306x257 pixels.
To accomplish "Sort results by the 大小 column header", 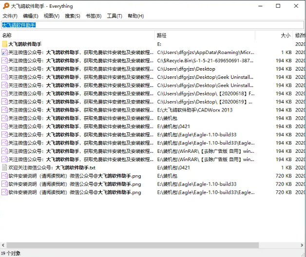I will click(x=285, y=36).
